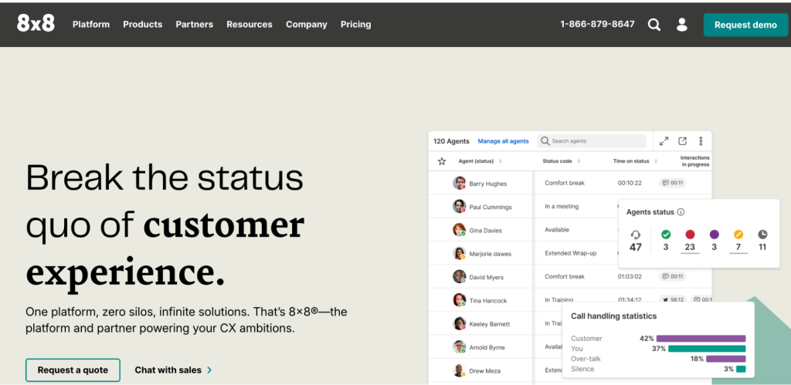Click the 01:34:12 time value
Image resolution: width=791 pixels, height=385 pixels.
click(x=630, y=300)
